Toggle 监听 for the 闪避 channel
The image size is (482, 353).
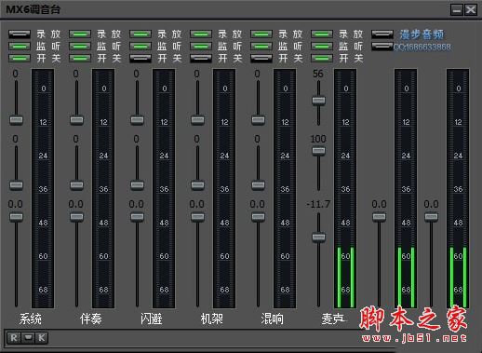[141, 47]
